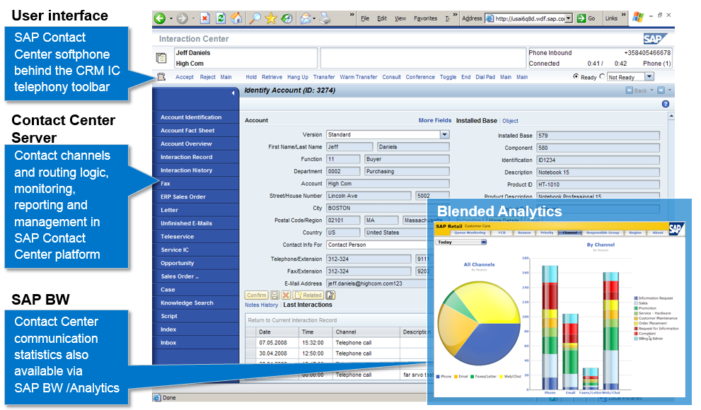The height and width of the screenshot is (410, 701).
Task: Click the Confirm button
Action: [x=257, y=295]
